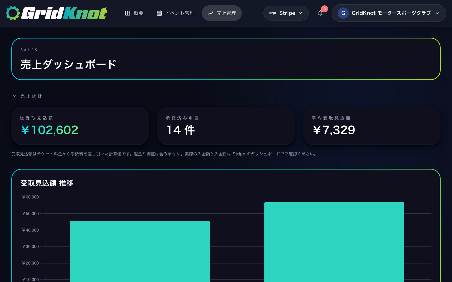The image size is (452, 282).
Task: Open the Stripe payment provider dropdown
Action: (286, 13)
